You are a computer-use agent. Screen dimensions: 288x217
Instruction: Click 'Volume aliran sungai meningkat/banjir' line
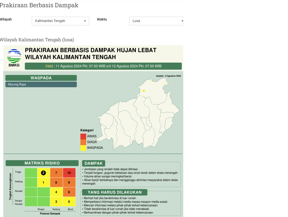point(107,176)
